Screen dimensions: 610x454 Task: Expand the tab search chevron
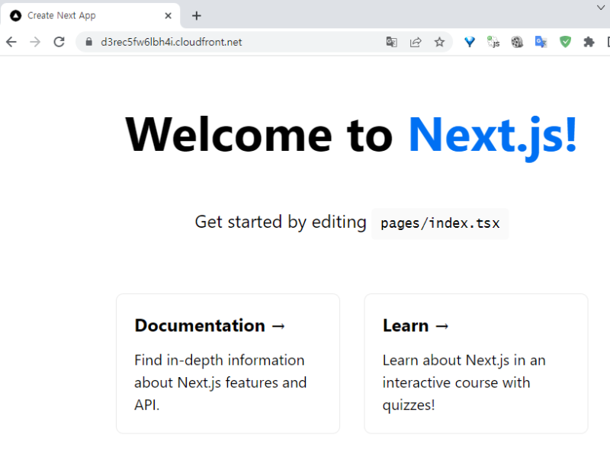[601, 8]
